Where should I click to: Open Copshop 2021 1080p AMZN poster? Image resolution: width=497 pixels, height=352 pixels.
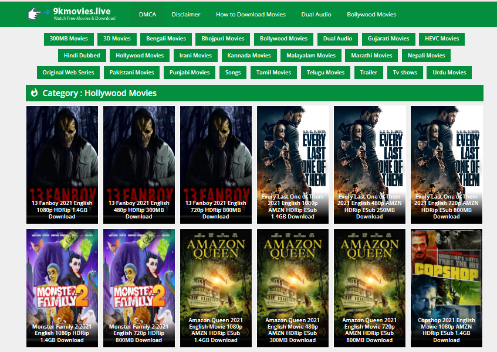(447, 288)
